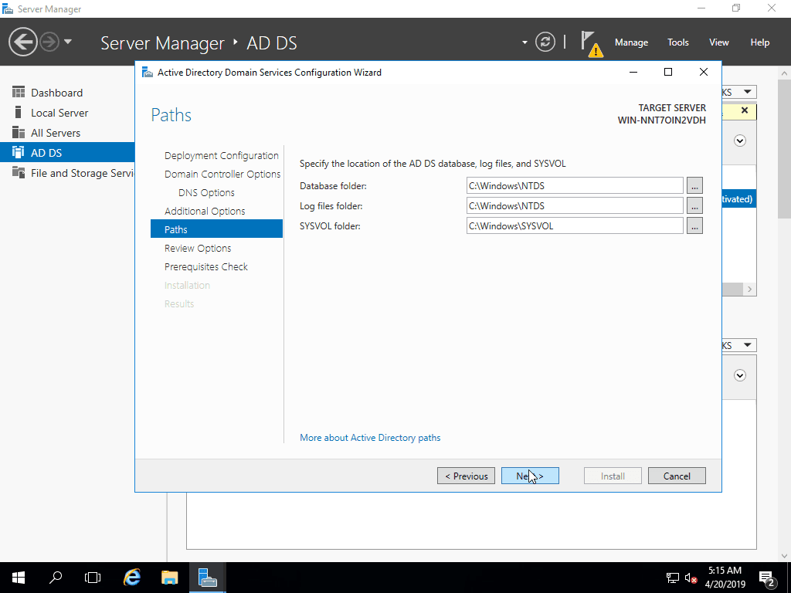Screen dimensions: 791x593
Task: Open the Windows Start menu
Action: [19, 578]
